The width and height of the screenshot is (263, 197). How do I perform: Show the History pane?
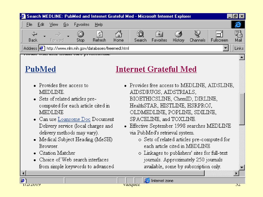coord(179,36)
